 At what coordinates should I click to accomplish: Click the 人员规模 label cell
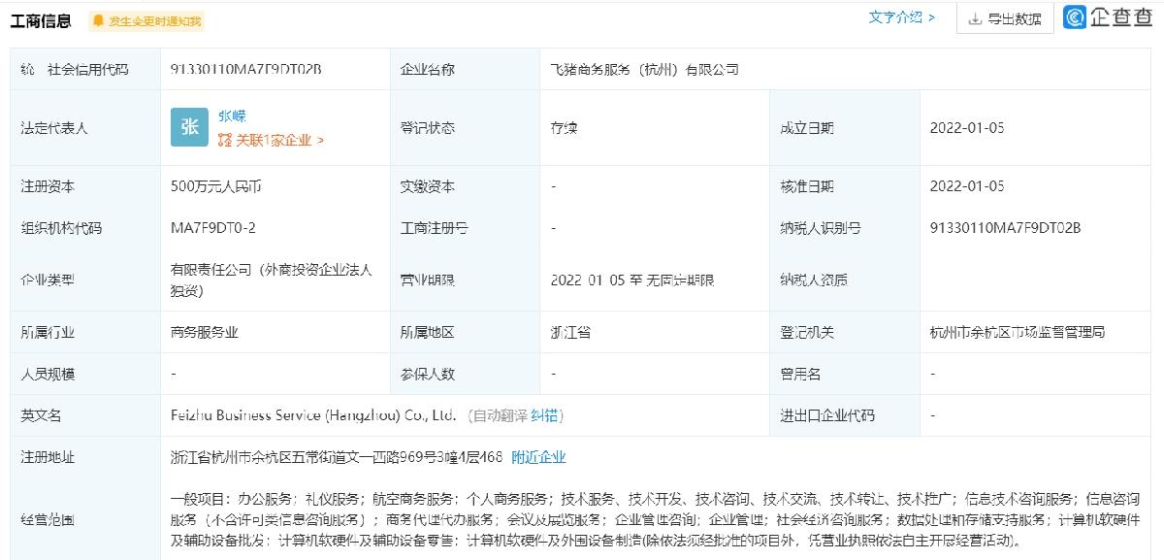click(x=85, y=374)
